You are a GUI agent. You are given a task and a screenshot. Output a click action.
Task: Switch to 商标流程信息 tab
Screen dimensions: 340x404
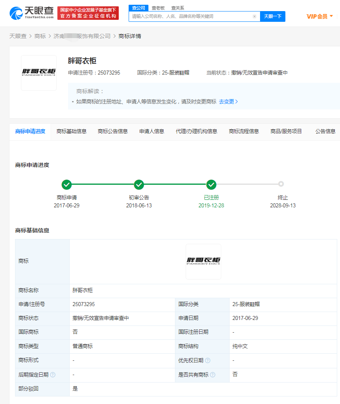point(244,131)
